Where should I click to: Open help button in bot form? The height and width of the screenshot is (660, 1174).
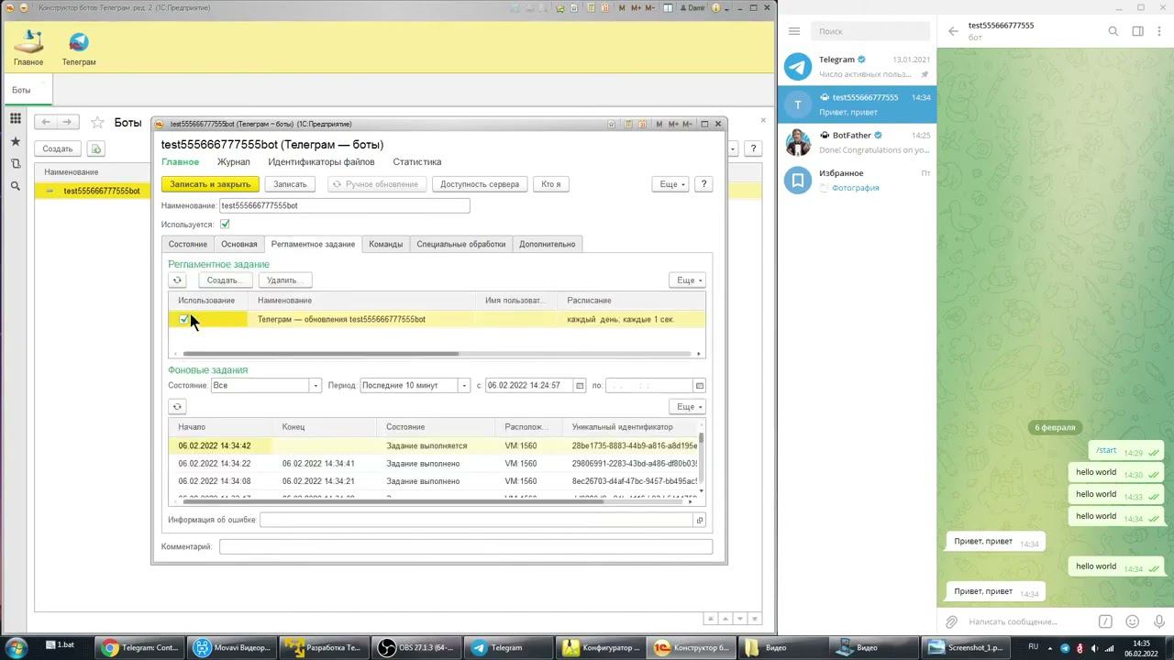point(704,184)
